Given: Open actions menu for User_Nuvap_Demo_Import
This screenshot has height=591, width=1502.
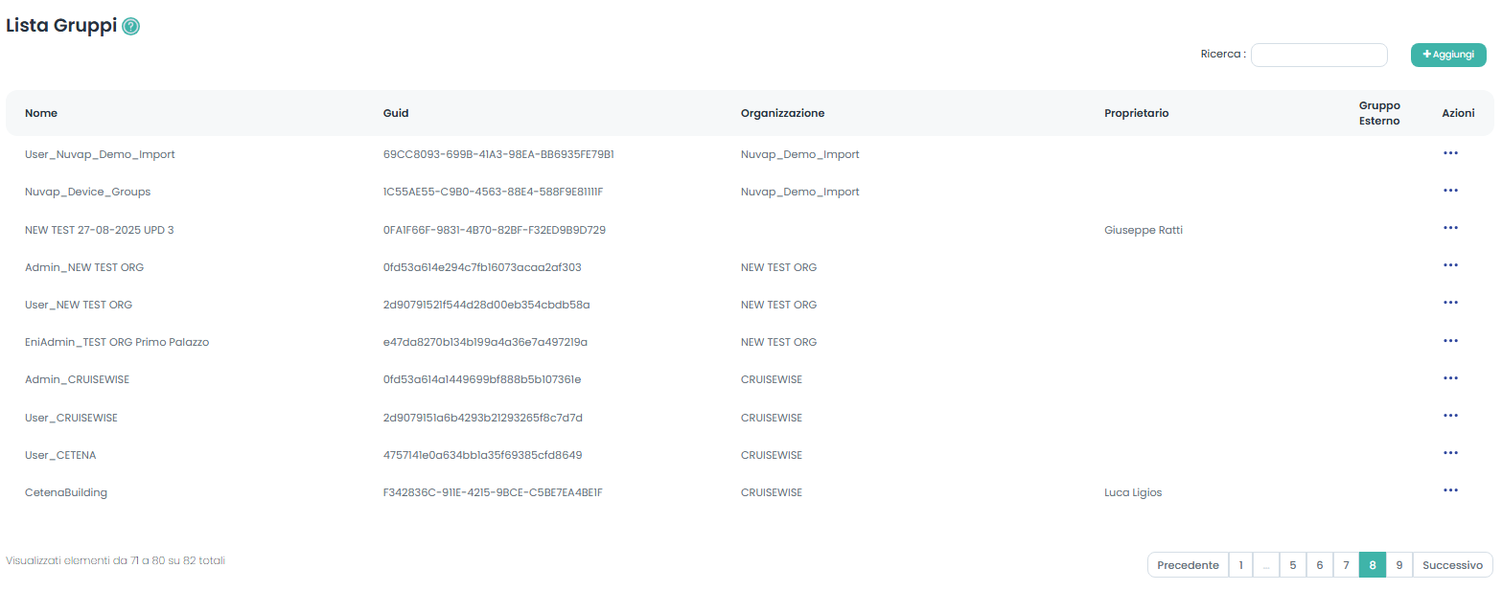Looking at the screenshot, I should [1450, 153].
